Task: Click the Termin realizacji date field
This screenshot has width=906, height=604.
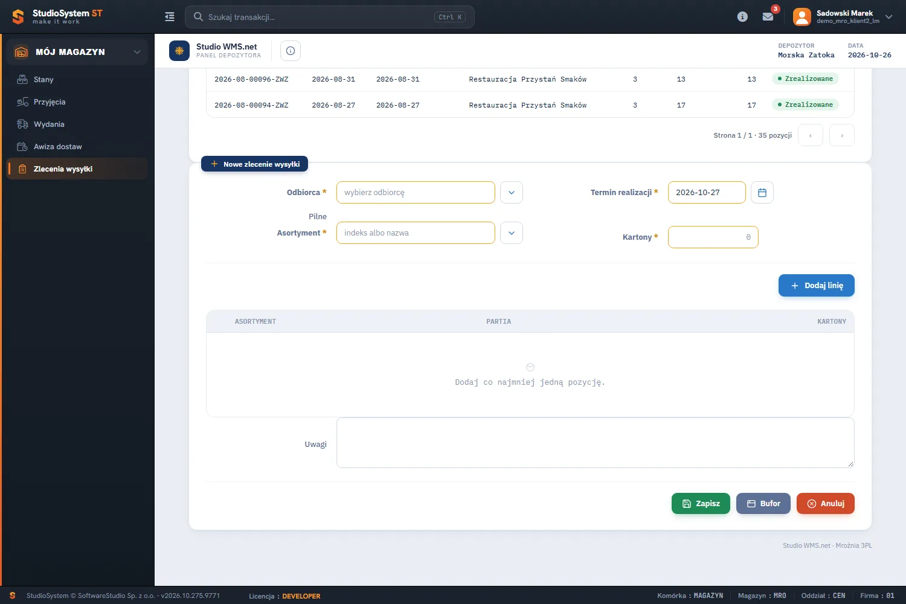Action: click(707, 193)
